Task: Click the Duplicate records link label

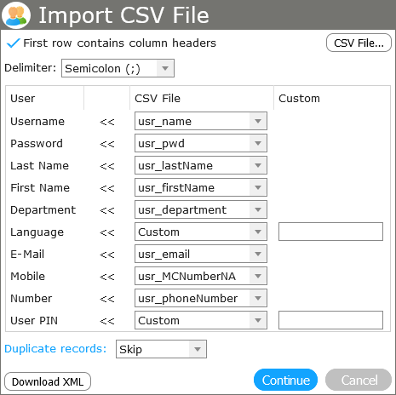Action: click(55, 349)
